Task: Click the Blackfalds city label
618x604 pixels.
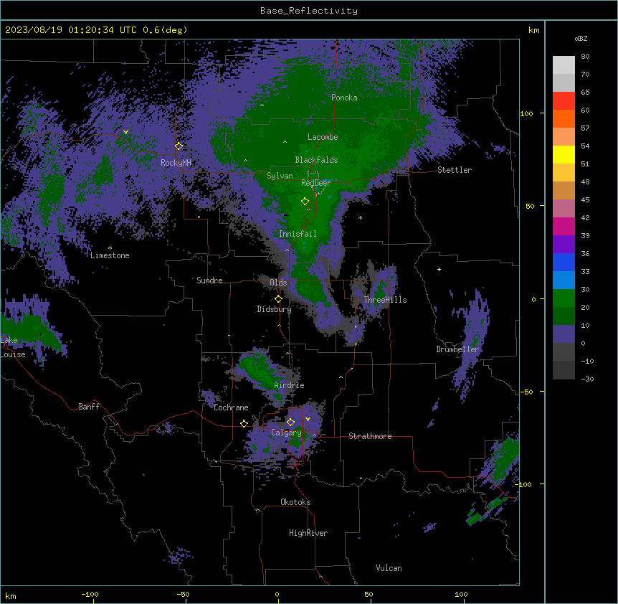Action: coord(316,160)
